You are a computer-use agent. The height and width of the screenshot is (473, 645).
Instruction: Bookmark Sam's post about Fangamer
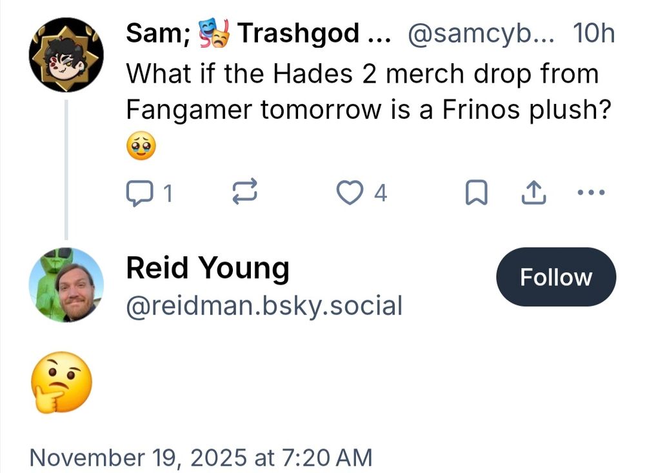point(475,192)
